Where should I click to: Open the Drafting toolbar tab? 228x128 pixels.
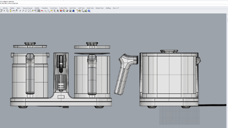coord(108,8)
